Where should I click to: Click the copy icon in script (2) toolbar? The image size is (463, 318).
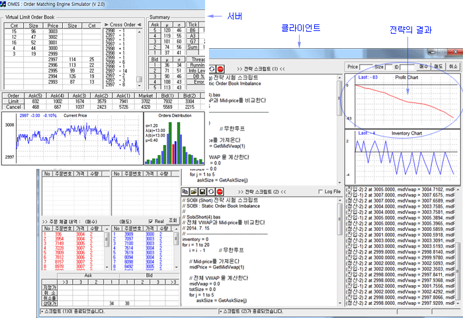tap(185, 192)
